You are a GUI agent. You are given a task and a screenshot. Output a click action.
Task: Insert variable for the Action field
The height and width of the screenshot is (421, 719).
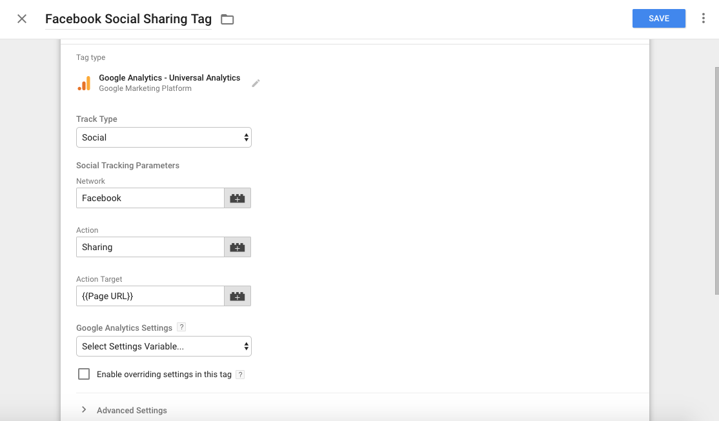pyautogui.click(x=238, y=247)
